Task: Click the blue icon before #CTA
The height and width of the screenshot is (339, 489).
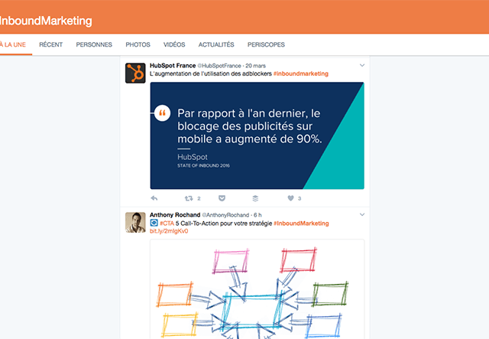Action: tap(154, 223)
